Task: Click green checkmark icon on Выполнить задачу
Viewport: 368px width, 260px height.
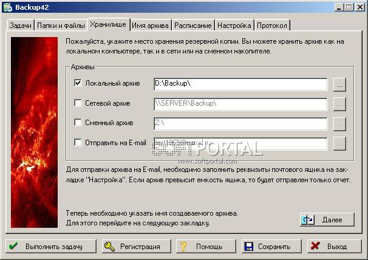Action: coord(13,246)
